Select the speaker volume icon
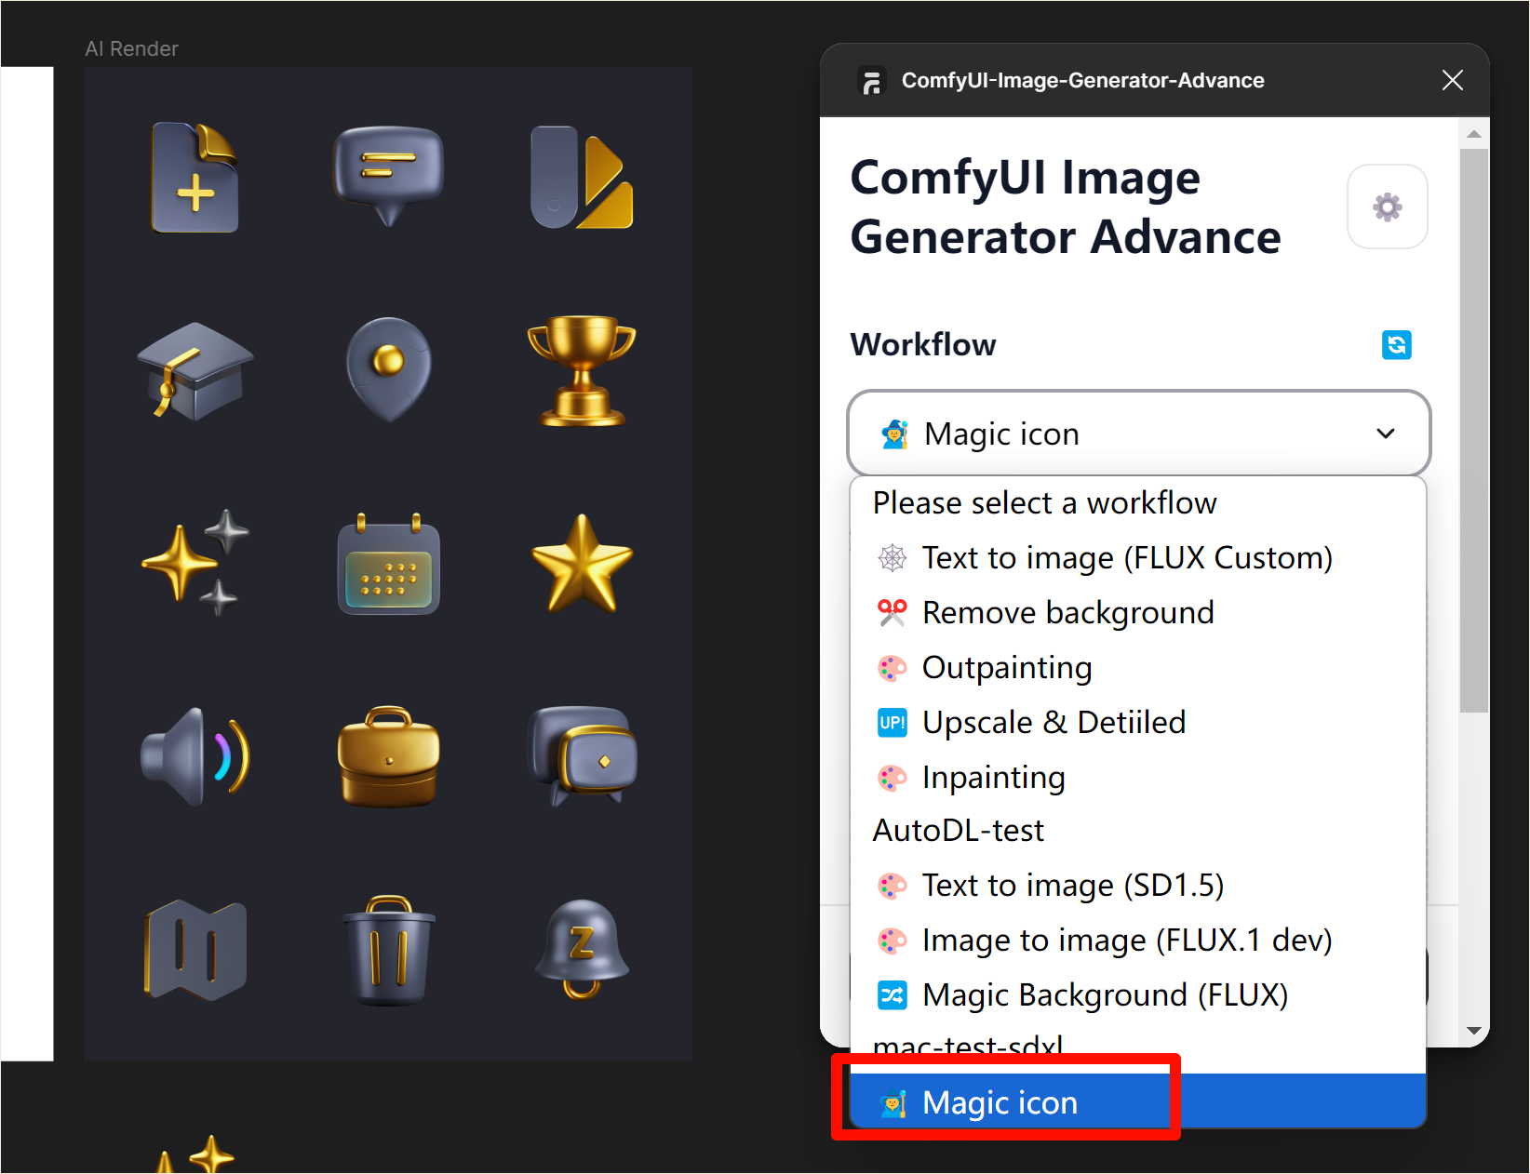 click(195, 756)
